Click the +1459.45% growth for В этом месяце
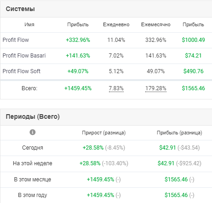Image resolution: width=212 pixels, height=203 pixels. (100, 180)
